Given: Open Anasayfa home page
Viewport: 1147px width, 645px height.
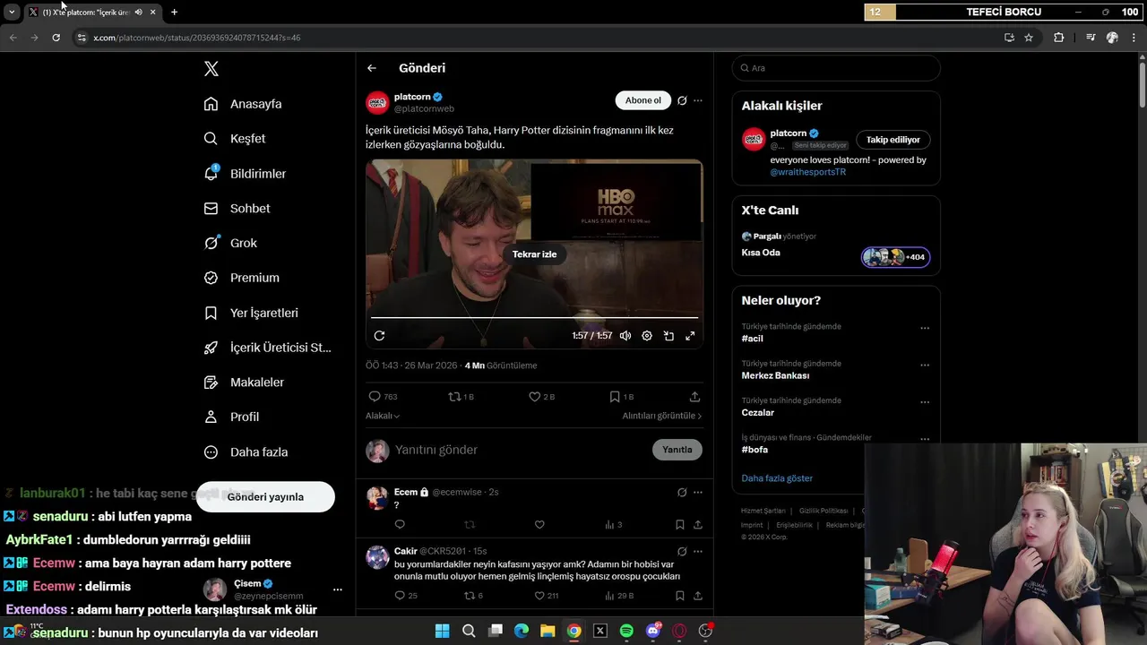Looking at the screenshot, I should (243, 104).
